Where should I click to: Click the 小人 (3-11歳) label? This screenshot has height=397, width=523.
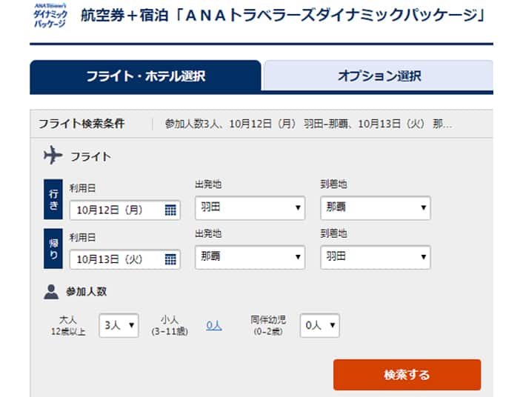pyautogui.click(x=170, y=326)
